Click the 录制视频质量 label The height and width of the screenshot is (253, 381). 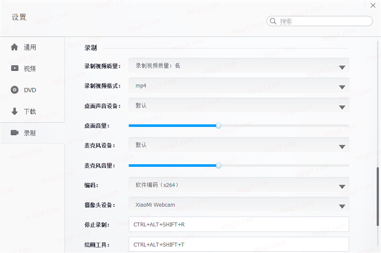102,66
